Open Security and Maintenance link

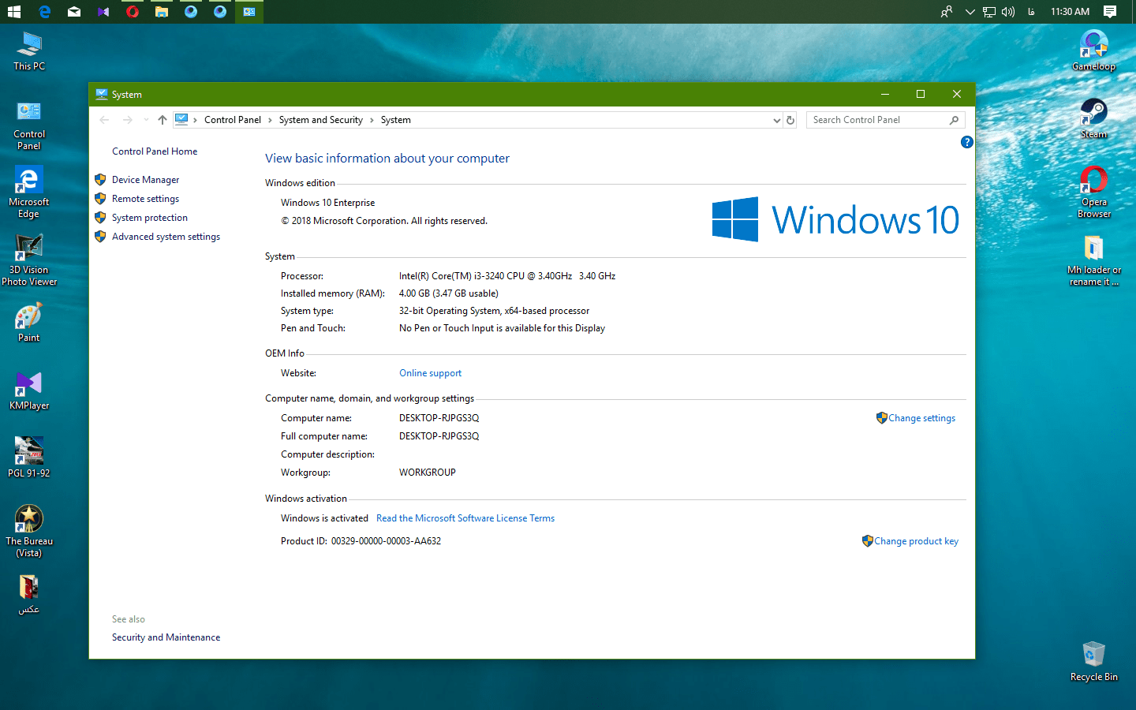coord(166,637)
